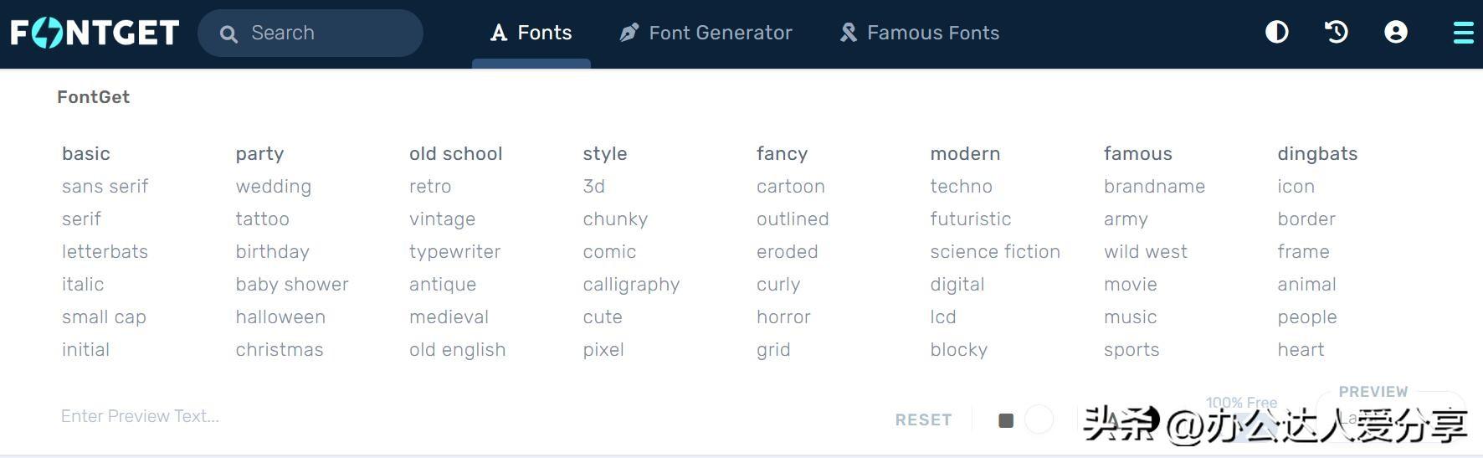Viewport: 1483px width, 458px height.
Task: Click the Famous Fonts ribbon icon
Action: [x=848, y=33]
